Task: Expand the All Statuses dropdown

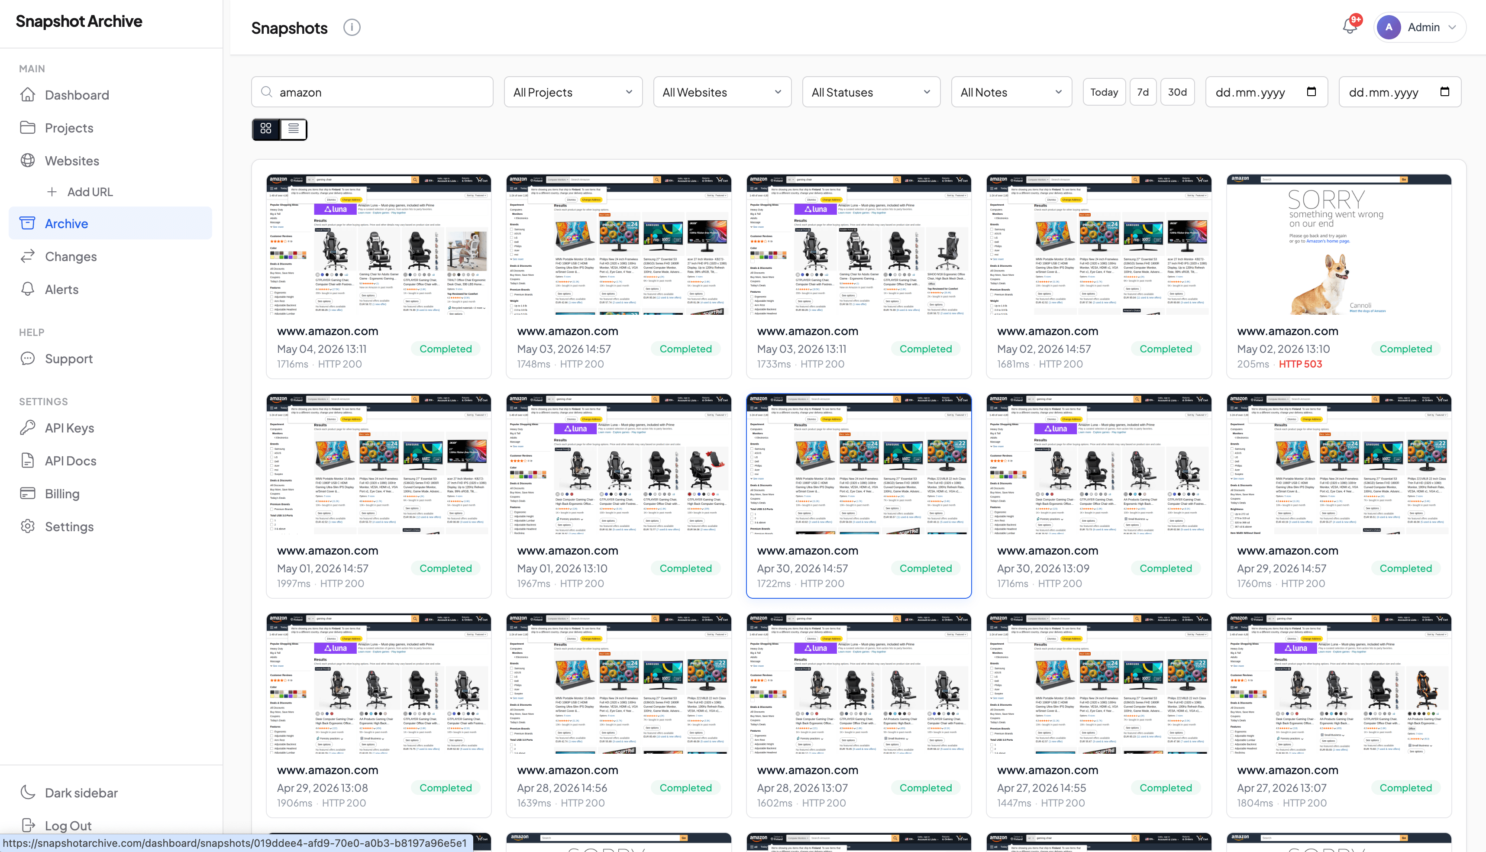Action: tap(872, 92)
